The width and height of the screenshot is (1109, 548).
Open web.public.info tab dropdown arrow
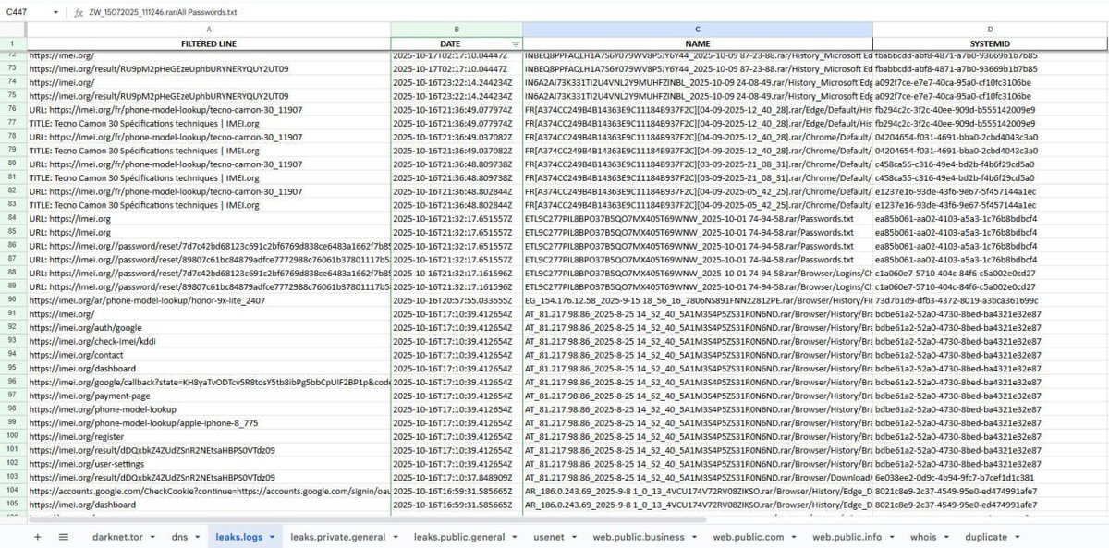(891, 537)
